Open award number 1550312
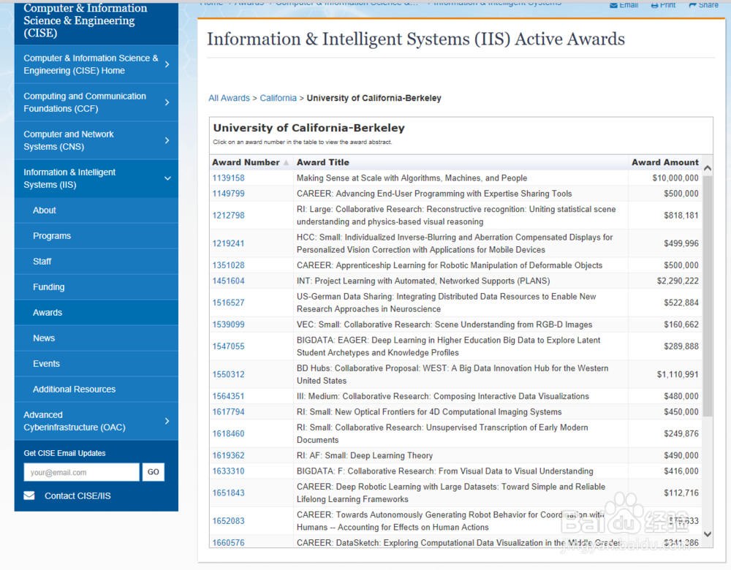The width and height of the screenshot is (731, 570). coord(228,374)
